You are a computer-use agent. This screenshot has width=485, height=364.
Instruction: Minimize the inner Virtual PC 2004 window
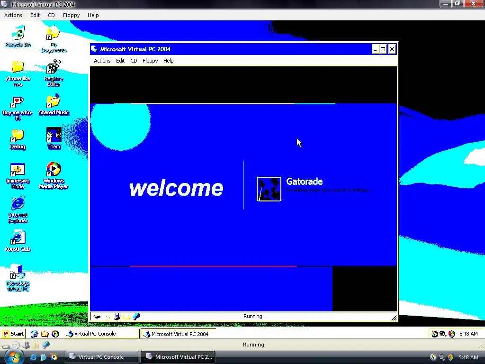375,49
